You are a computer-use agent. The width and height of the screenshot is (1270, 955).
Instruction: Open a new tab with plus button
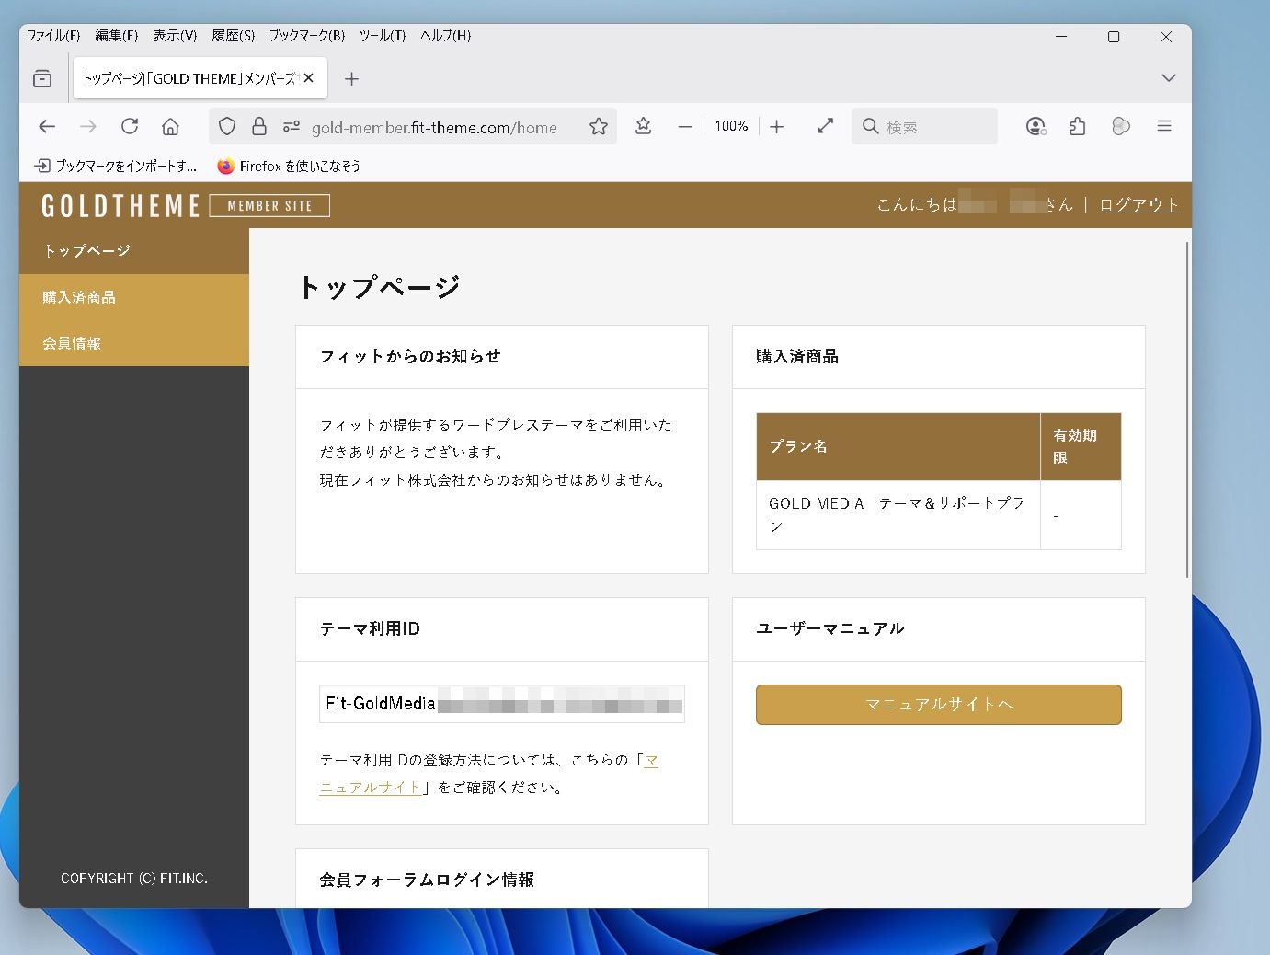coord(351,79)
